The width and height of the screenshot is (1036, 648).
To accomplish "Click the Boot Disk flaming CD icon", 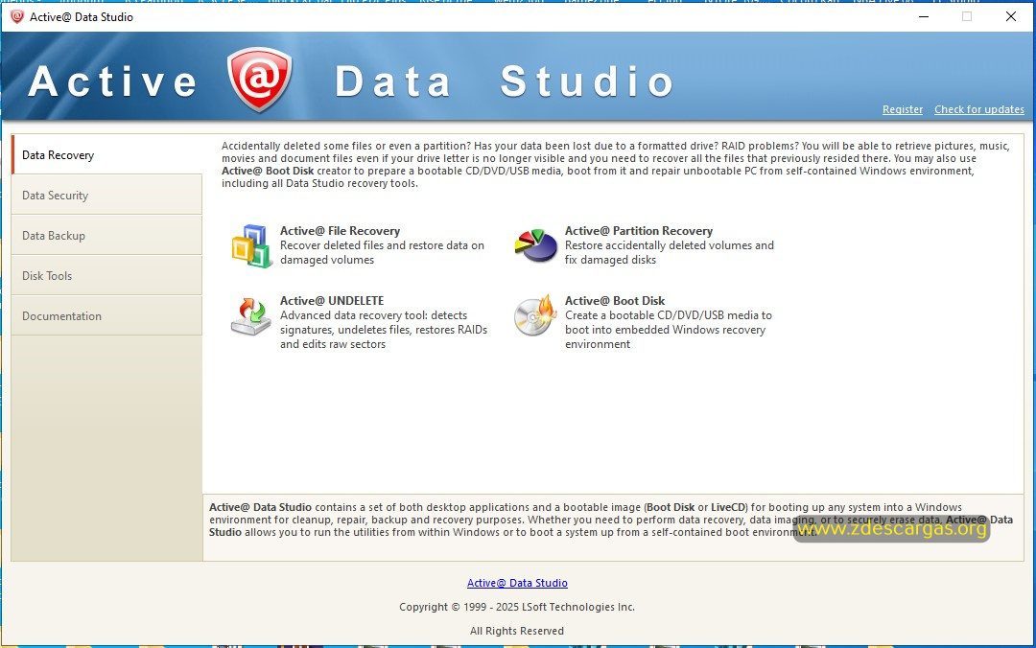I will (536, 315).
